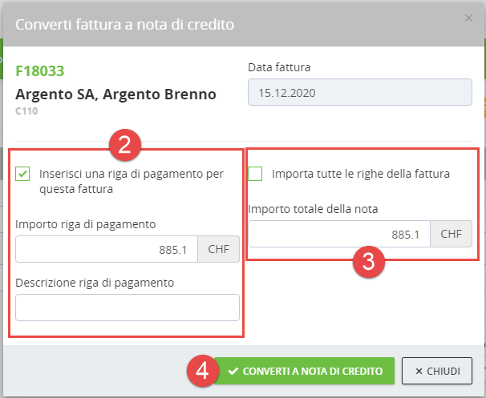The height and width of the screenshot is (398, 486).
Task: Click dialog title 'Converti fattura a nota di credito'
Action: (124, 25)
